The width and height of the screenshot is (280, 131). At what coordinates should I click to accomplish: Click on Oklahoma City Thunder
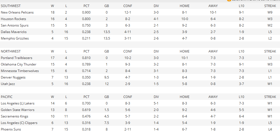18,64
